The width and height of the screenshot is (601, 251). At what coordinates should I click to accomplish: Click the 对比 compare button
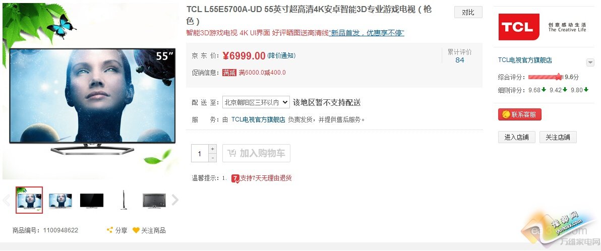click(468, 12)
